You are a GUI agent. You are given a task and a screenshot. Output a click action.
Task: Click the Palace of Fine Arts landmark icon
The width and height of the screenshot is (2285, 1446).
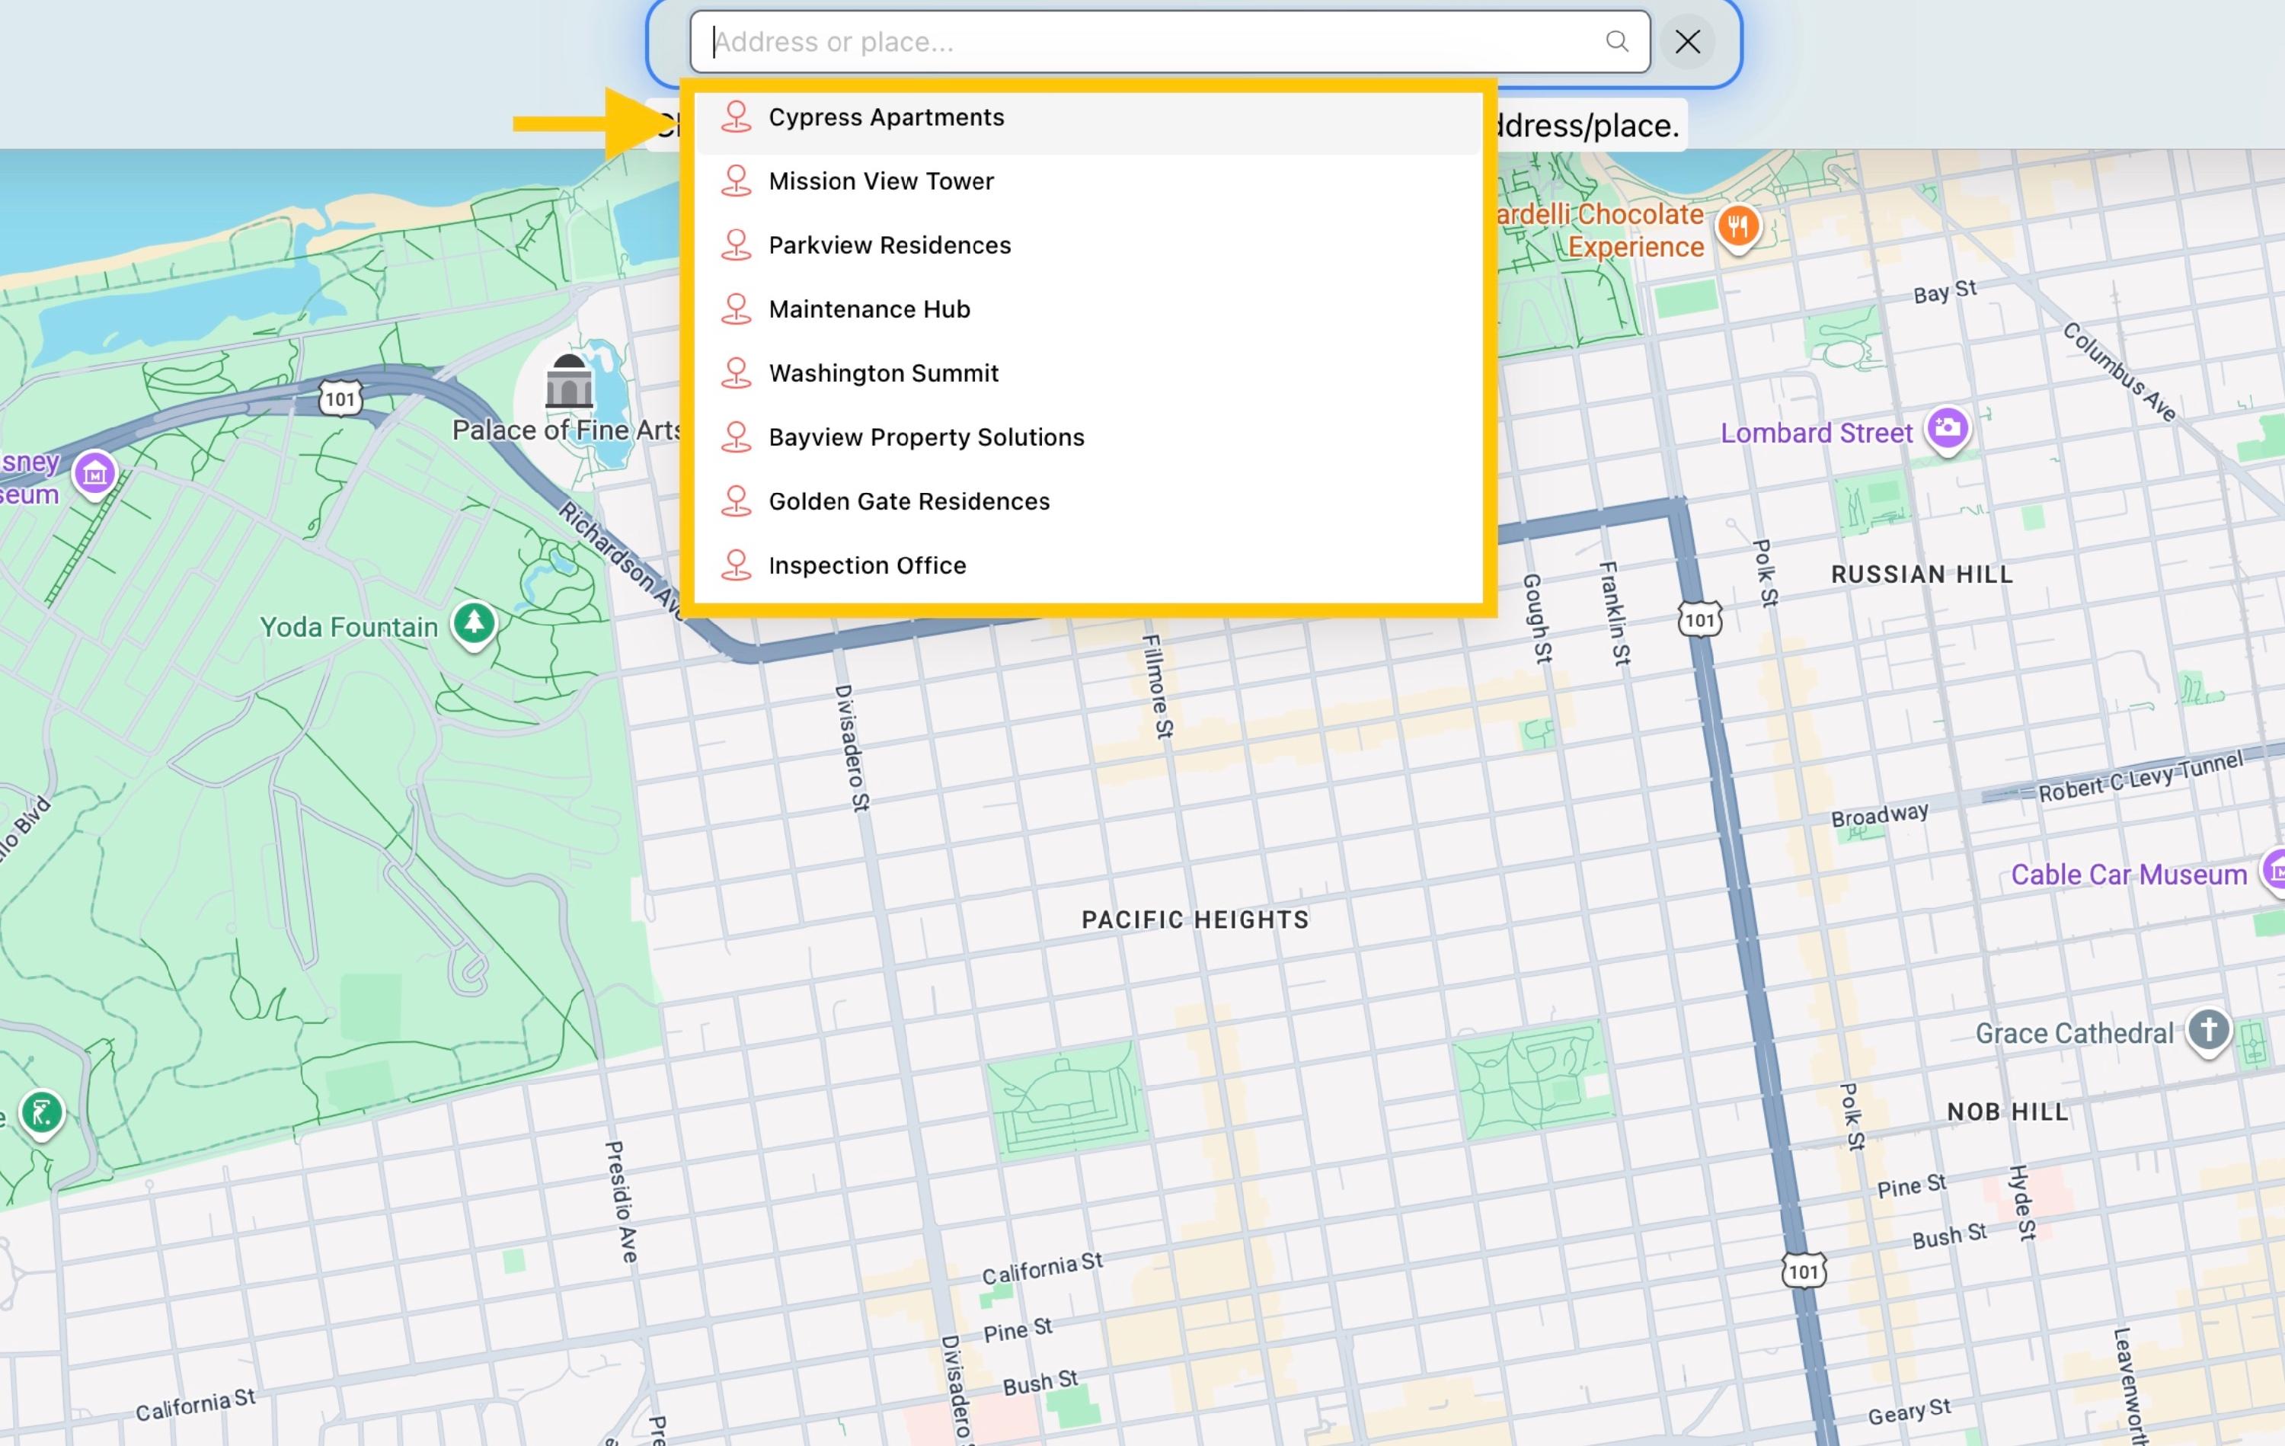[570, 382]
